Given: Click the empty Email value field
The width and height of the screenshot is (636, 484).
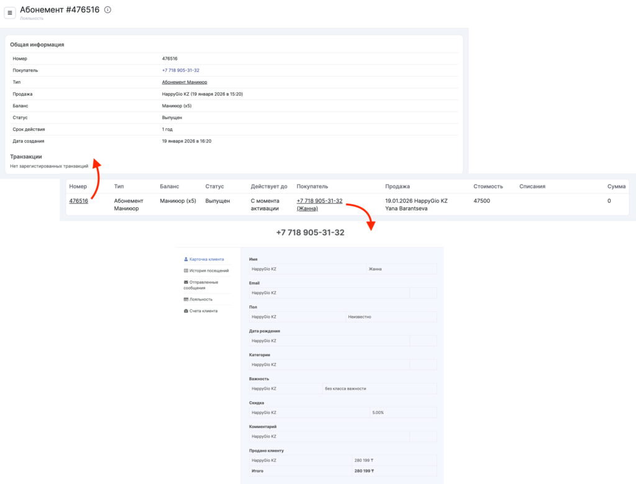Looking at the screenshot, I should tap(423, 293).
